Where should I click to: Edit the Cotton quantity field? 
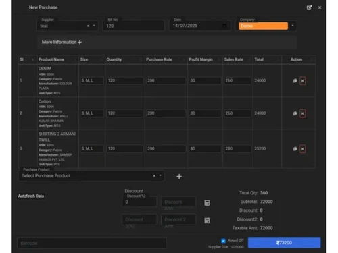tap(125, 113)
